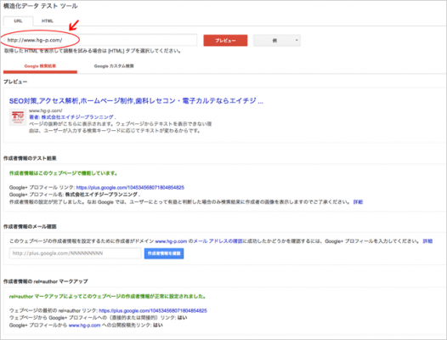Select the Google 検索結果 tab
The height and width of the screenshot is (340, 447).
click(40, 66)
